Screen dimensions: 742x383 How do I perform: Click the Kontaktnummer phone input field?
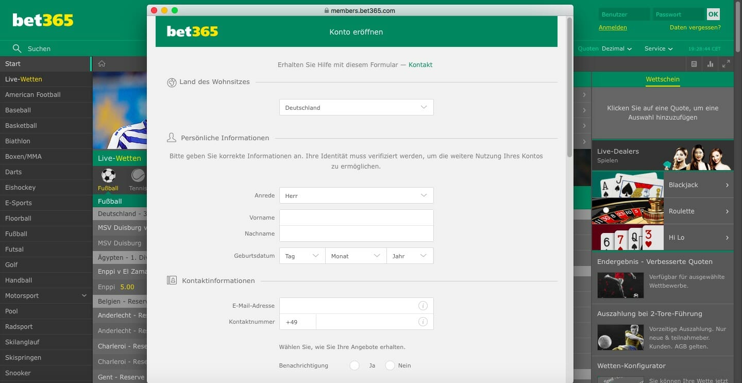click(375, 322)
